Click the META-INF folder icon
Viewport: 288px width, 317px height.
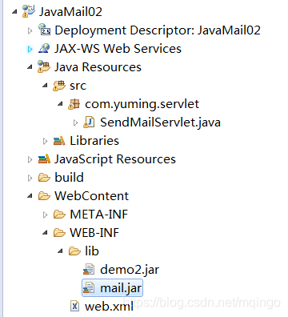click(x=59, y=215)
